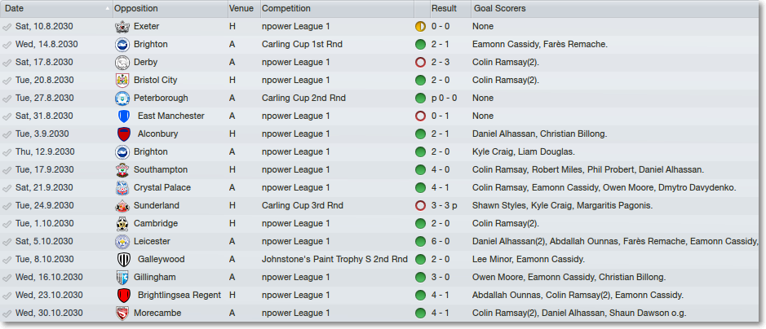The image size is (766, 329).
Task: Open the East Manchester team link
Action: tap(171, 116)
